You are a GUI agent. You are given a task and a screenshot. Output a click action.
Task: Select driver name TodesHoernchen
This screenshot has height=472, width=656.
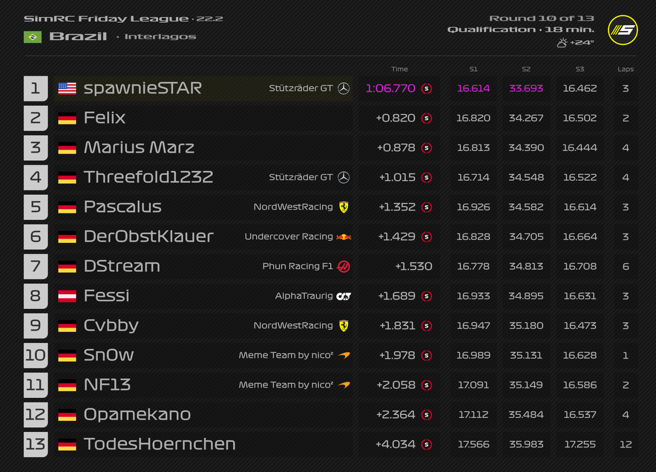pyautogui.click(x=160, y=444)
